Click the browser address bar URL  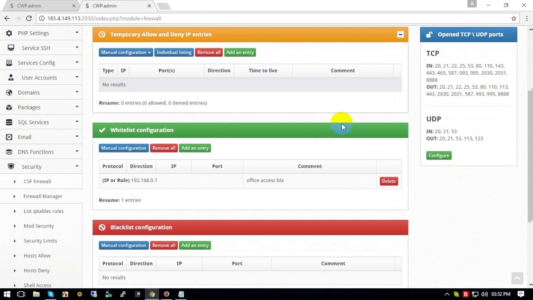(x=104, y=18)
